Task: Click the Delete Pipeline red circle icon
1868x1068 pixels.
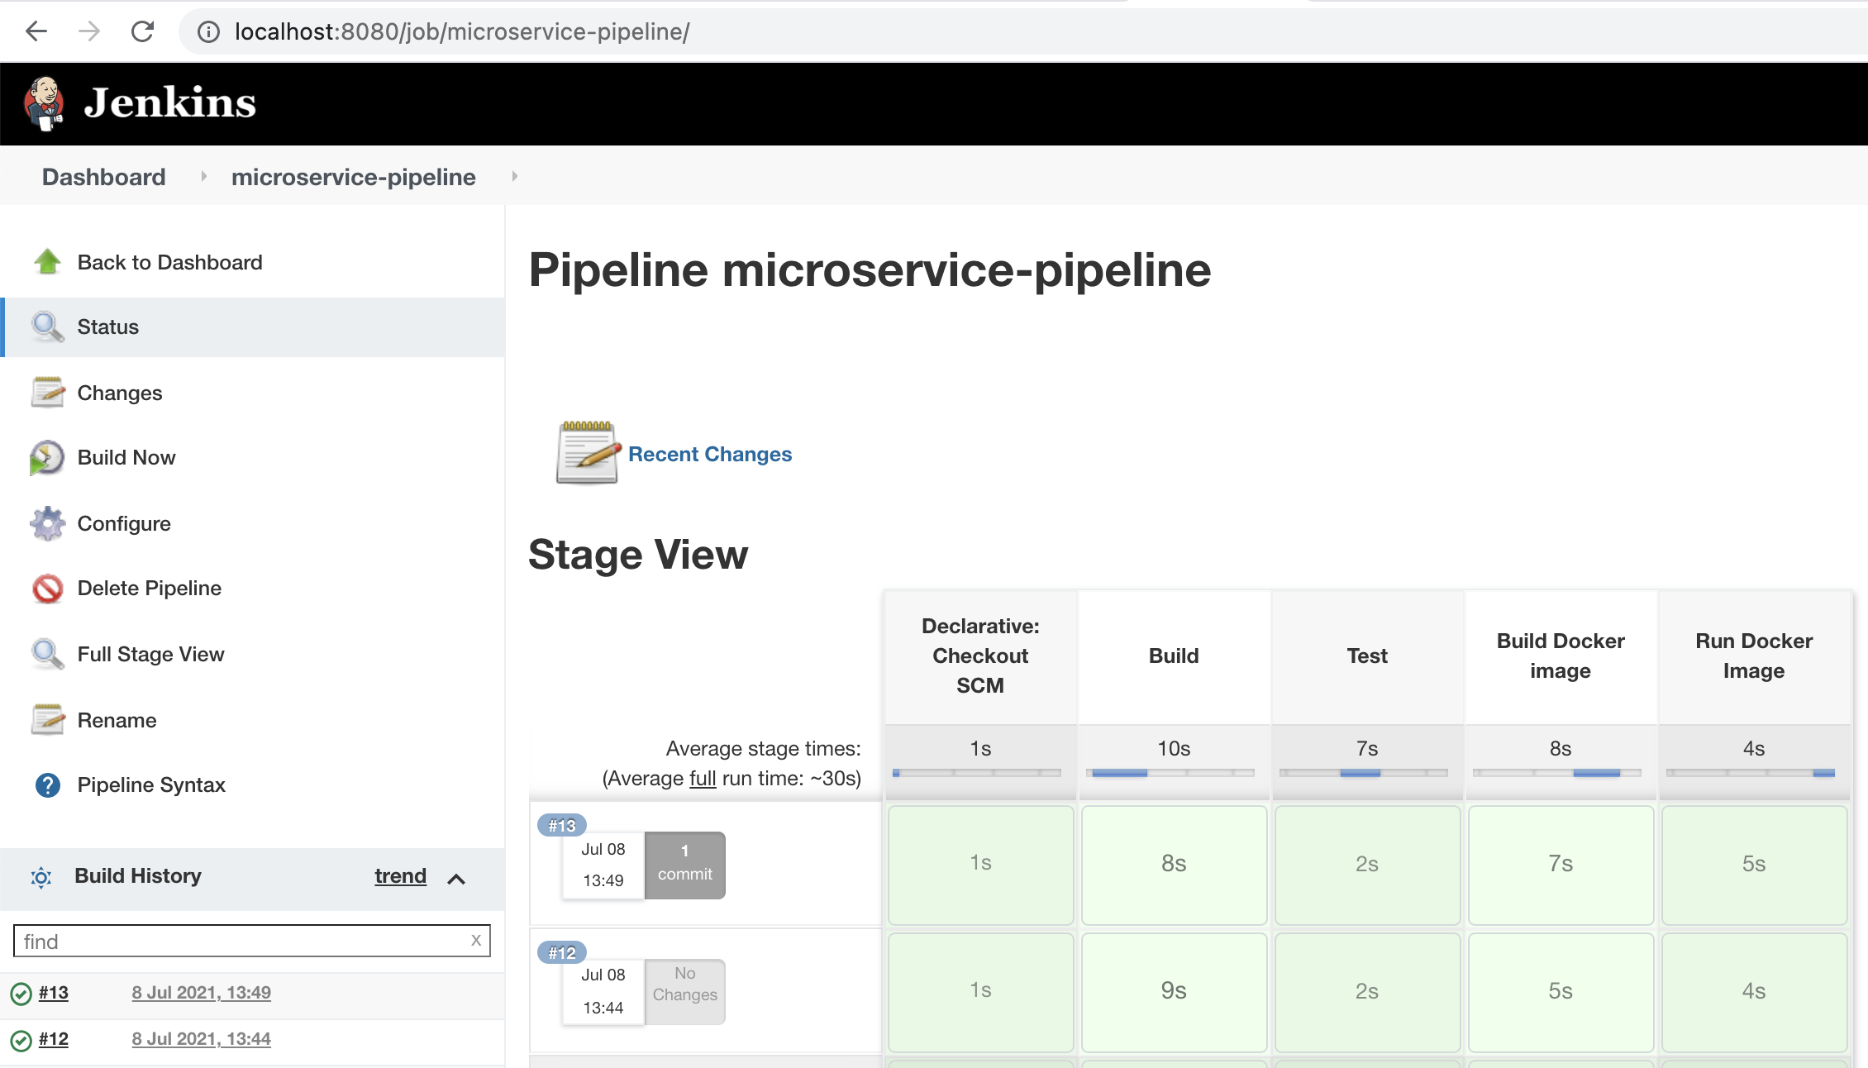Action: [47, 588]
